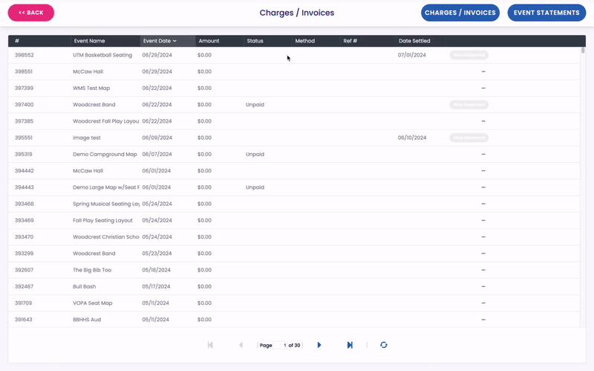
Task: Click the << BACK button
Action: pos(31,13)
